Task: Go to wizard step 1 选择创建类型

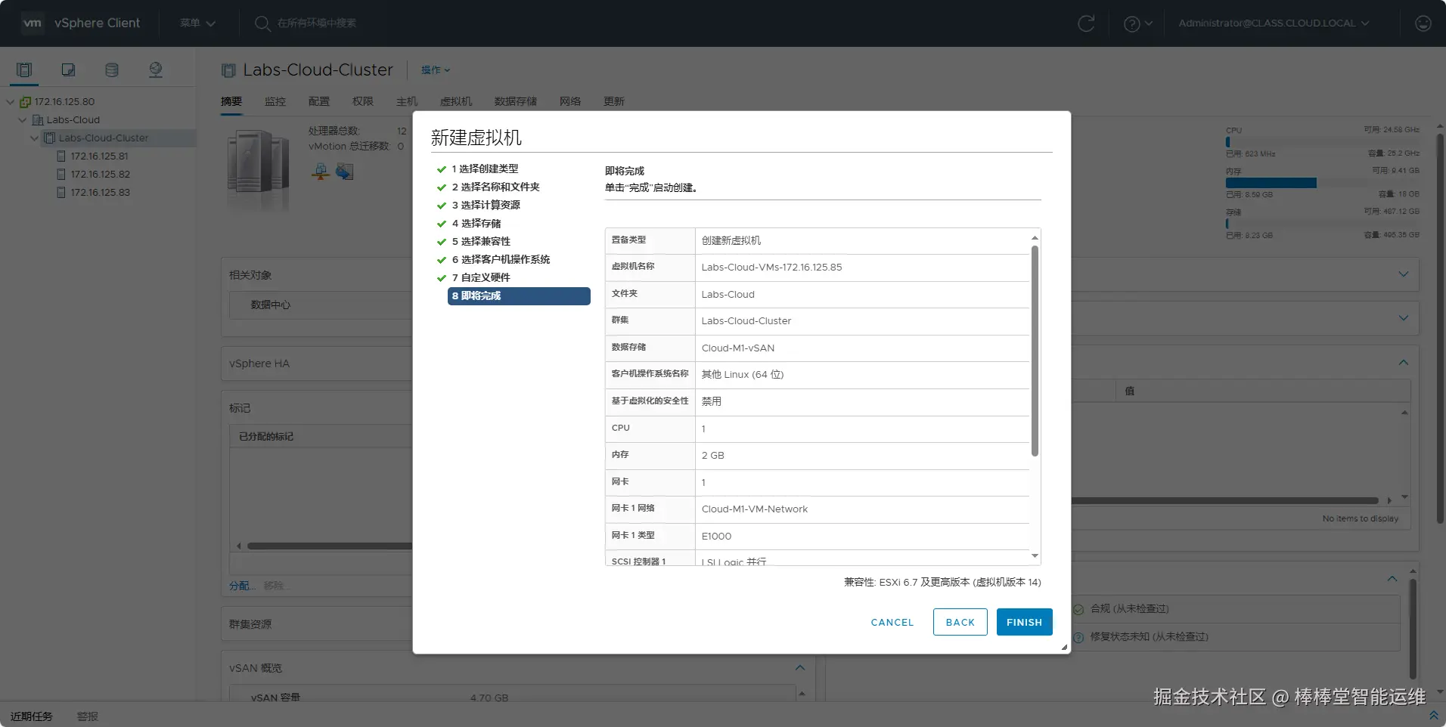Action: [485, 169]
